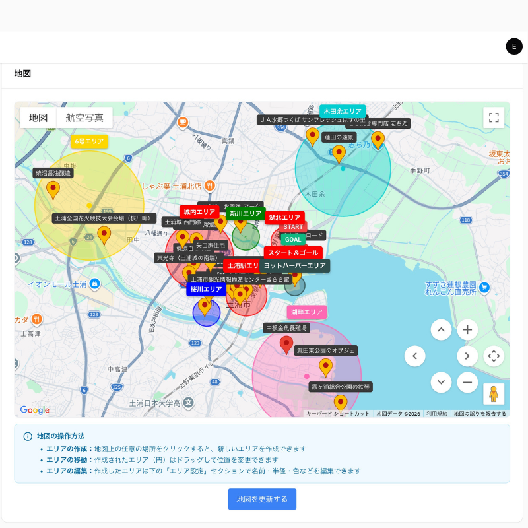
Task: Select the Street View pegman icon
Action: click(x=493, y=393)
